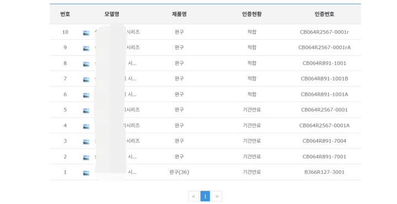Select page 1 in pagination
This screenshot has width=397, height=204.
pyautogui.click(x=205, y=196)
